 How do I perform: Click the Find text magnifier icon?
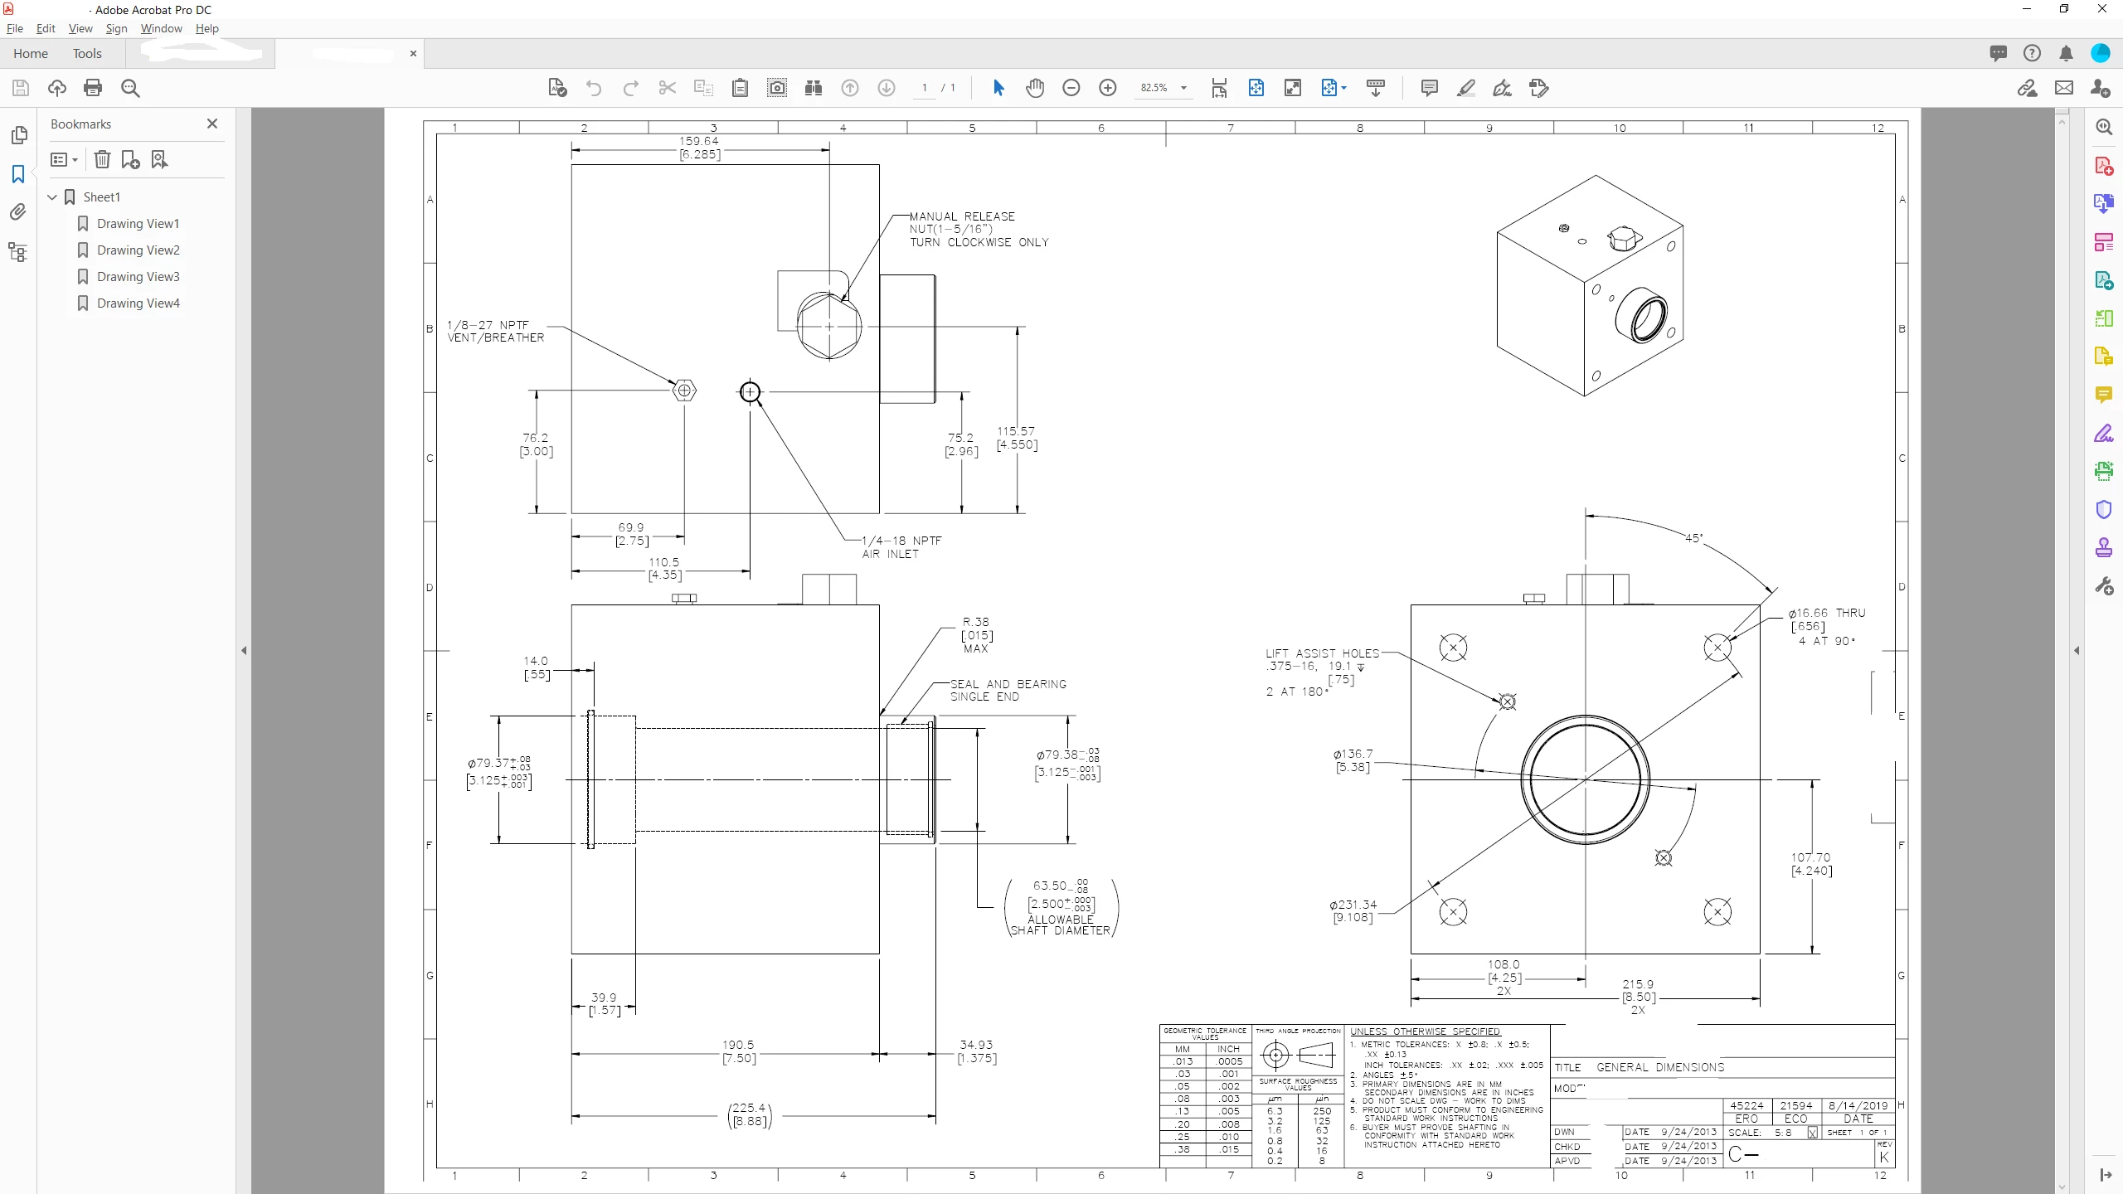pyautogui.click(x=130, y=88)
